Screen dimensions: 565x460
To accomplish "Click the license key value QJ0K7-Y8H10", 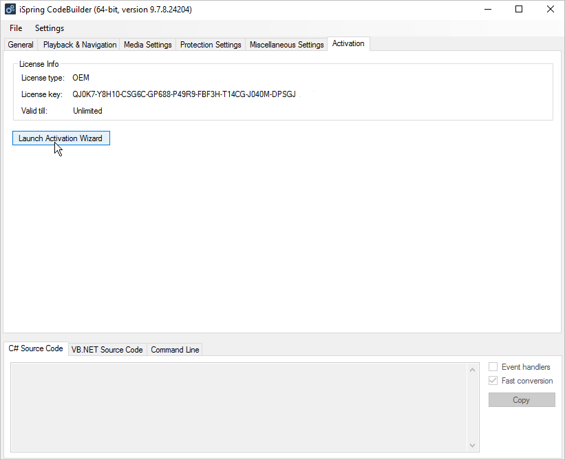I will click(184, 94).
